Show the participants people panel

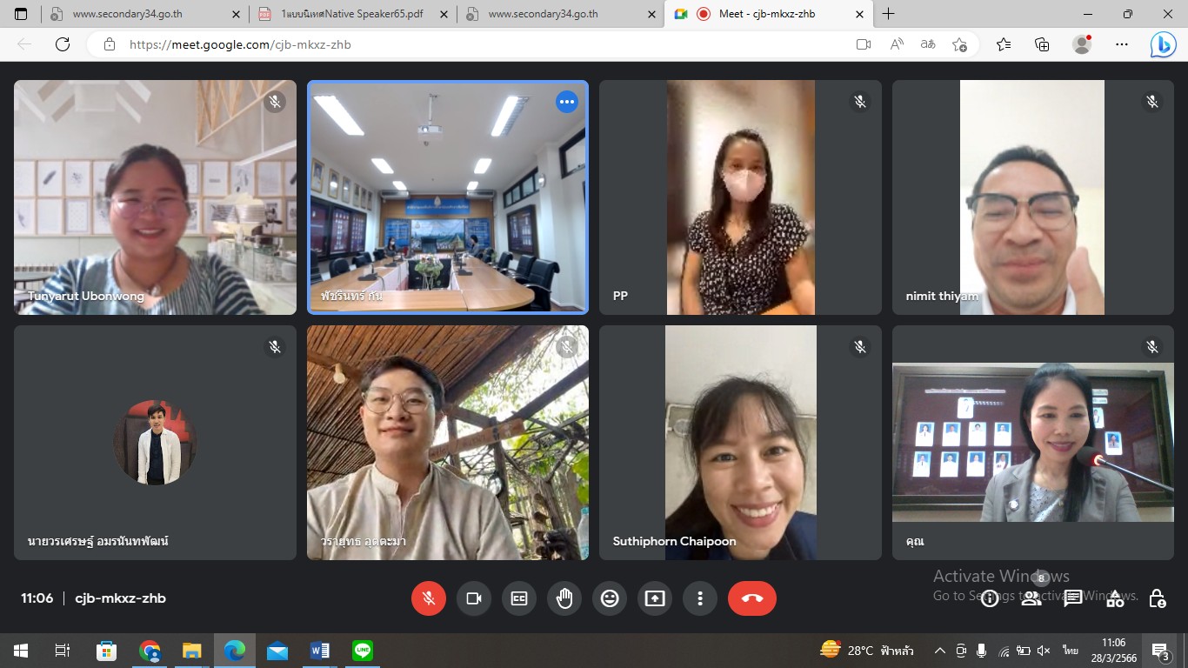tap(1031, 598)
